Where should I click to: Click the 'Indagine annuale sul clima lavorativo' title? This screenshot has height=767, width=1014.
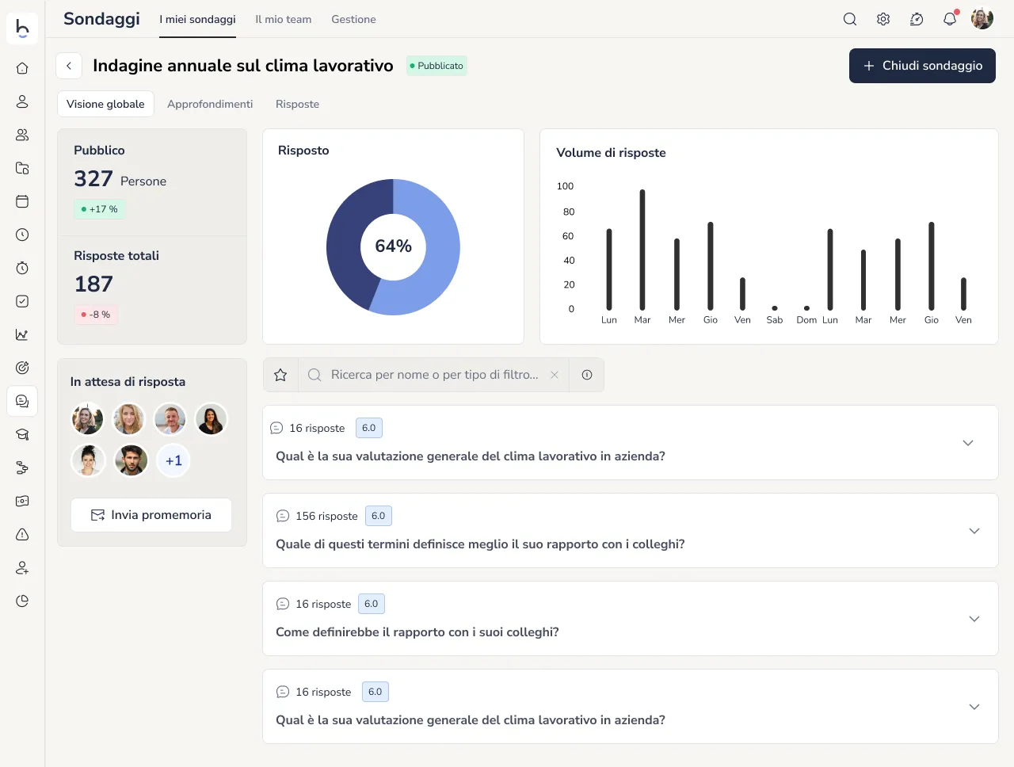[243, 66]
